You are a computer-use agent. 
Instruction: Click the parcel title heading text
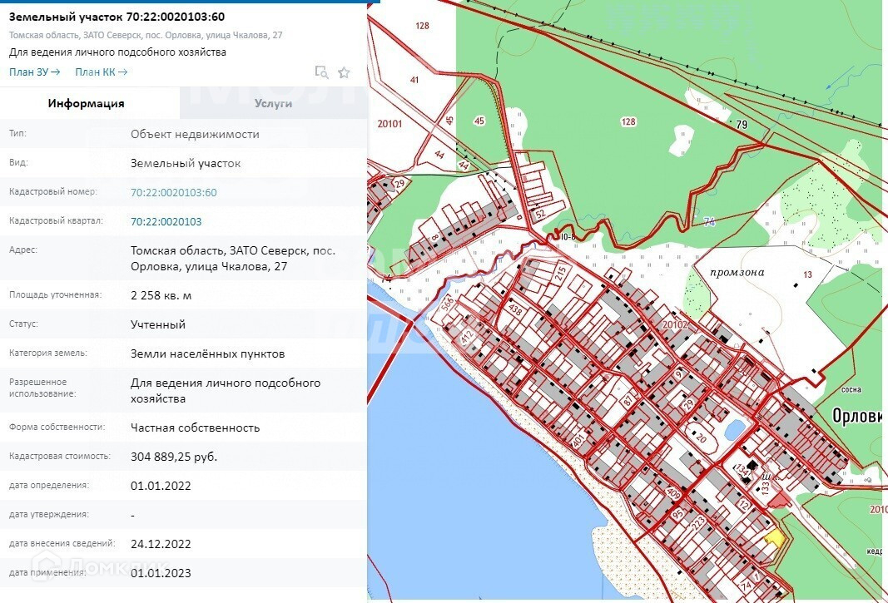pyautogui.click(x=117, y=17)
